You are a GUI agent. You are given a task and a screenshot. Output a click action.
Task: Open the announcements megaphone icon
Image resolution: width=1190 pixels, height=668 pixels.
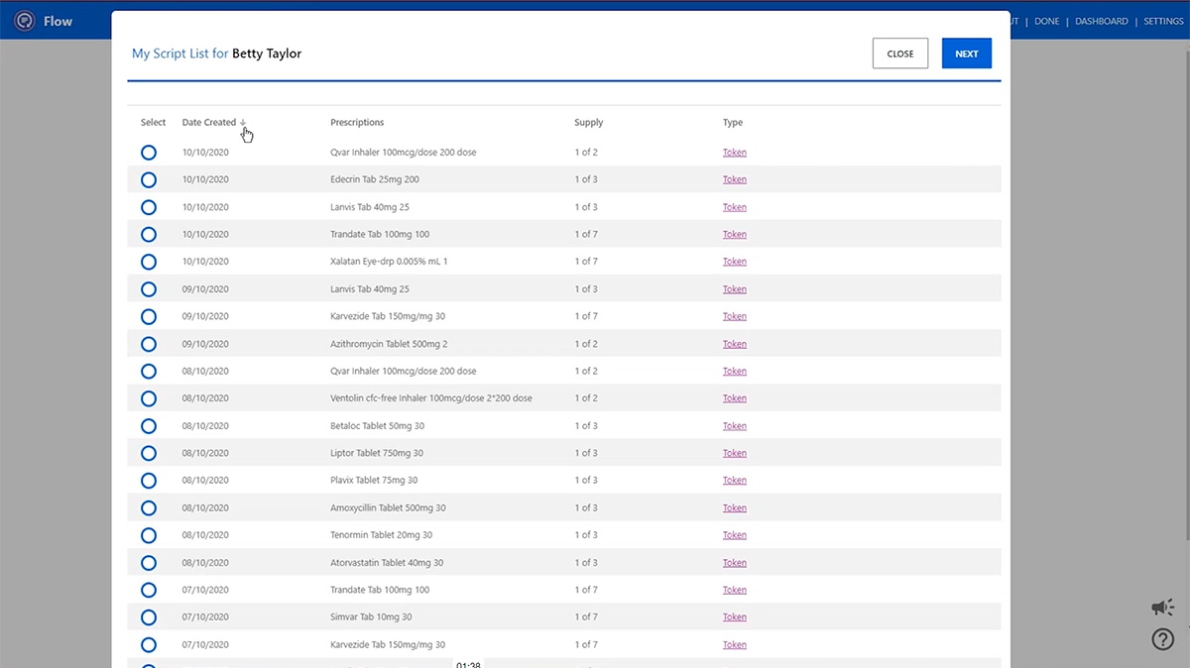coord(1162,608)
